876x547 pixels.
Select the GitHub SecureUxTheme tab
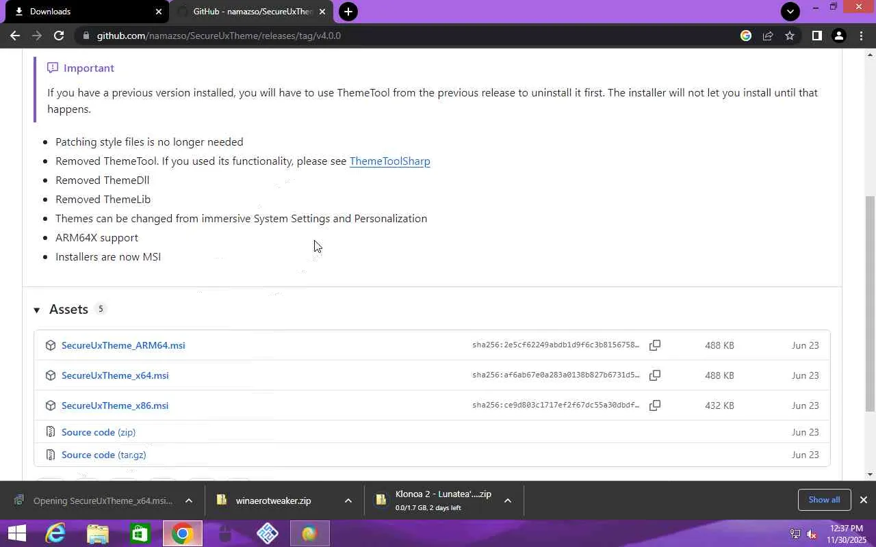[252, 12]
